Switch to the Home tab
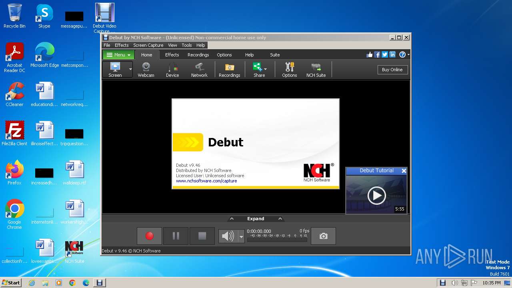The image size is (512, 288). [147, 55]
